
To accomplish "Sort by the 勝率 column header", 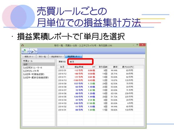I will click(x=113, y=67).
